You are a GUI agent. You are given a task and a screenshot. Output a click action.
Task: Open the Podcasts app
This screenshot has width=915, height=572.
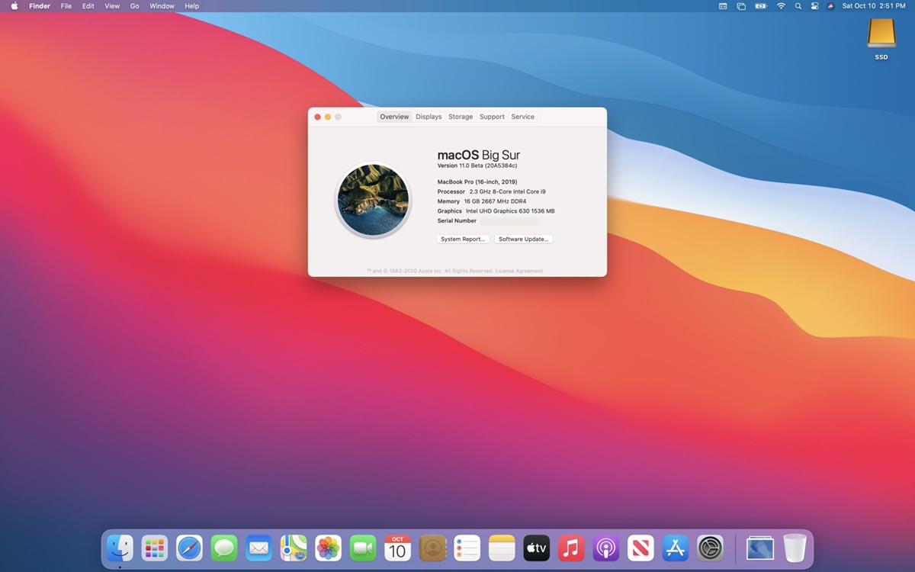[x=606, y=548]
